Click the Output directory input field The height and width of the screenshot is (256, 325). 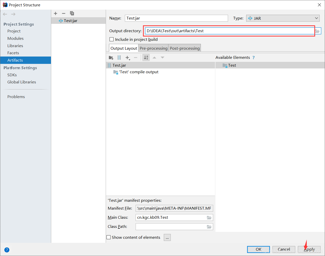click(229, 31)
